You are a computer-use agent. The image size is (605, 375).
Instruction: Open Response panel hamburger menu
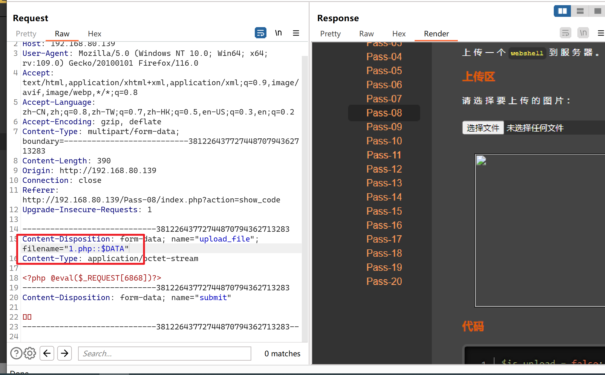tap(601, 33)
